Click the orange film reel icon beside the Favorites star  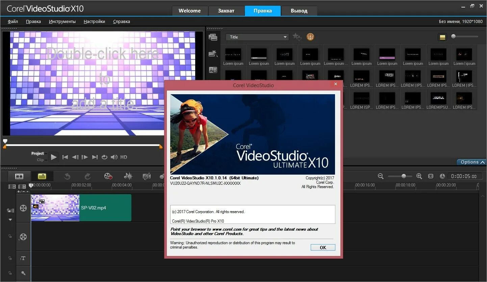[310, 37]
